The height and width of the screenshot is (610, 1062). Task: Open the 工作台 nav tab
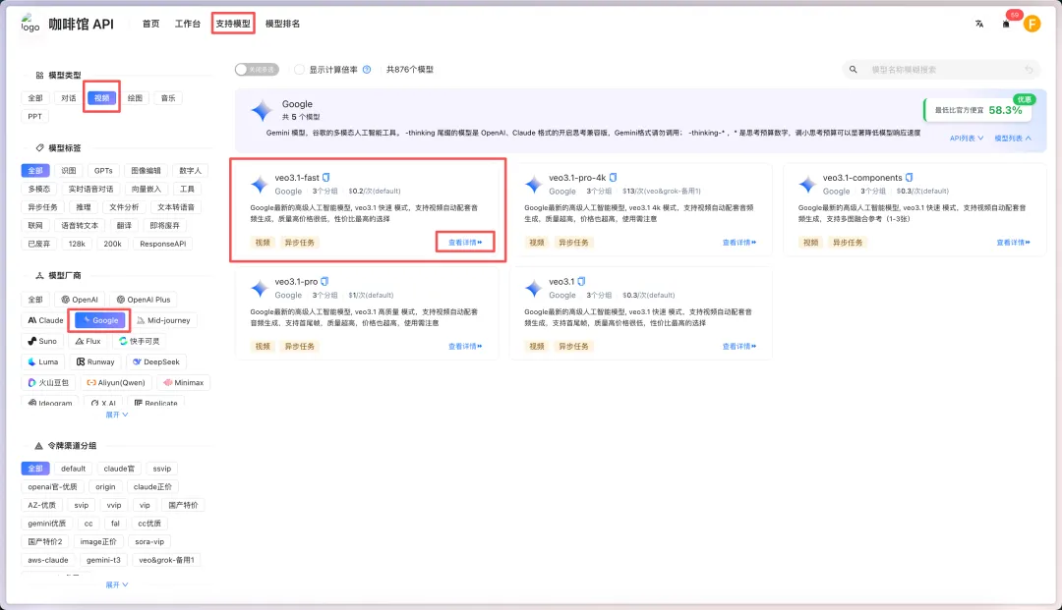coord(188,24)
